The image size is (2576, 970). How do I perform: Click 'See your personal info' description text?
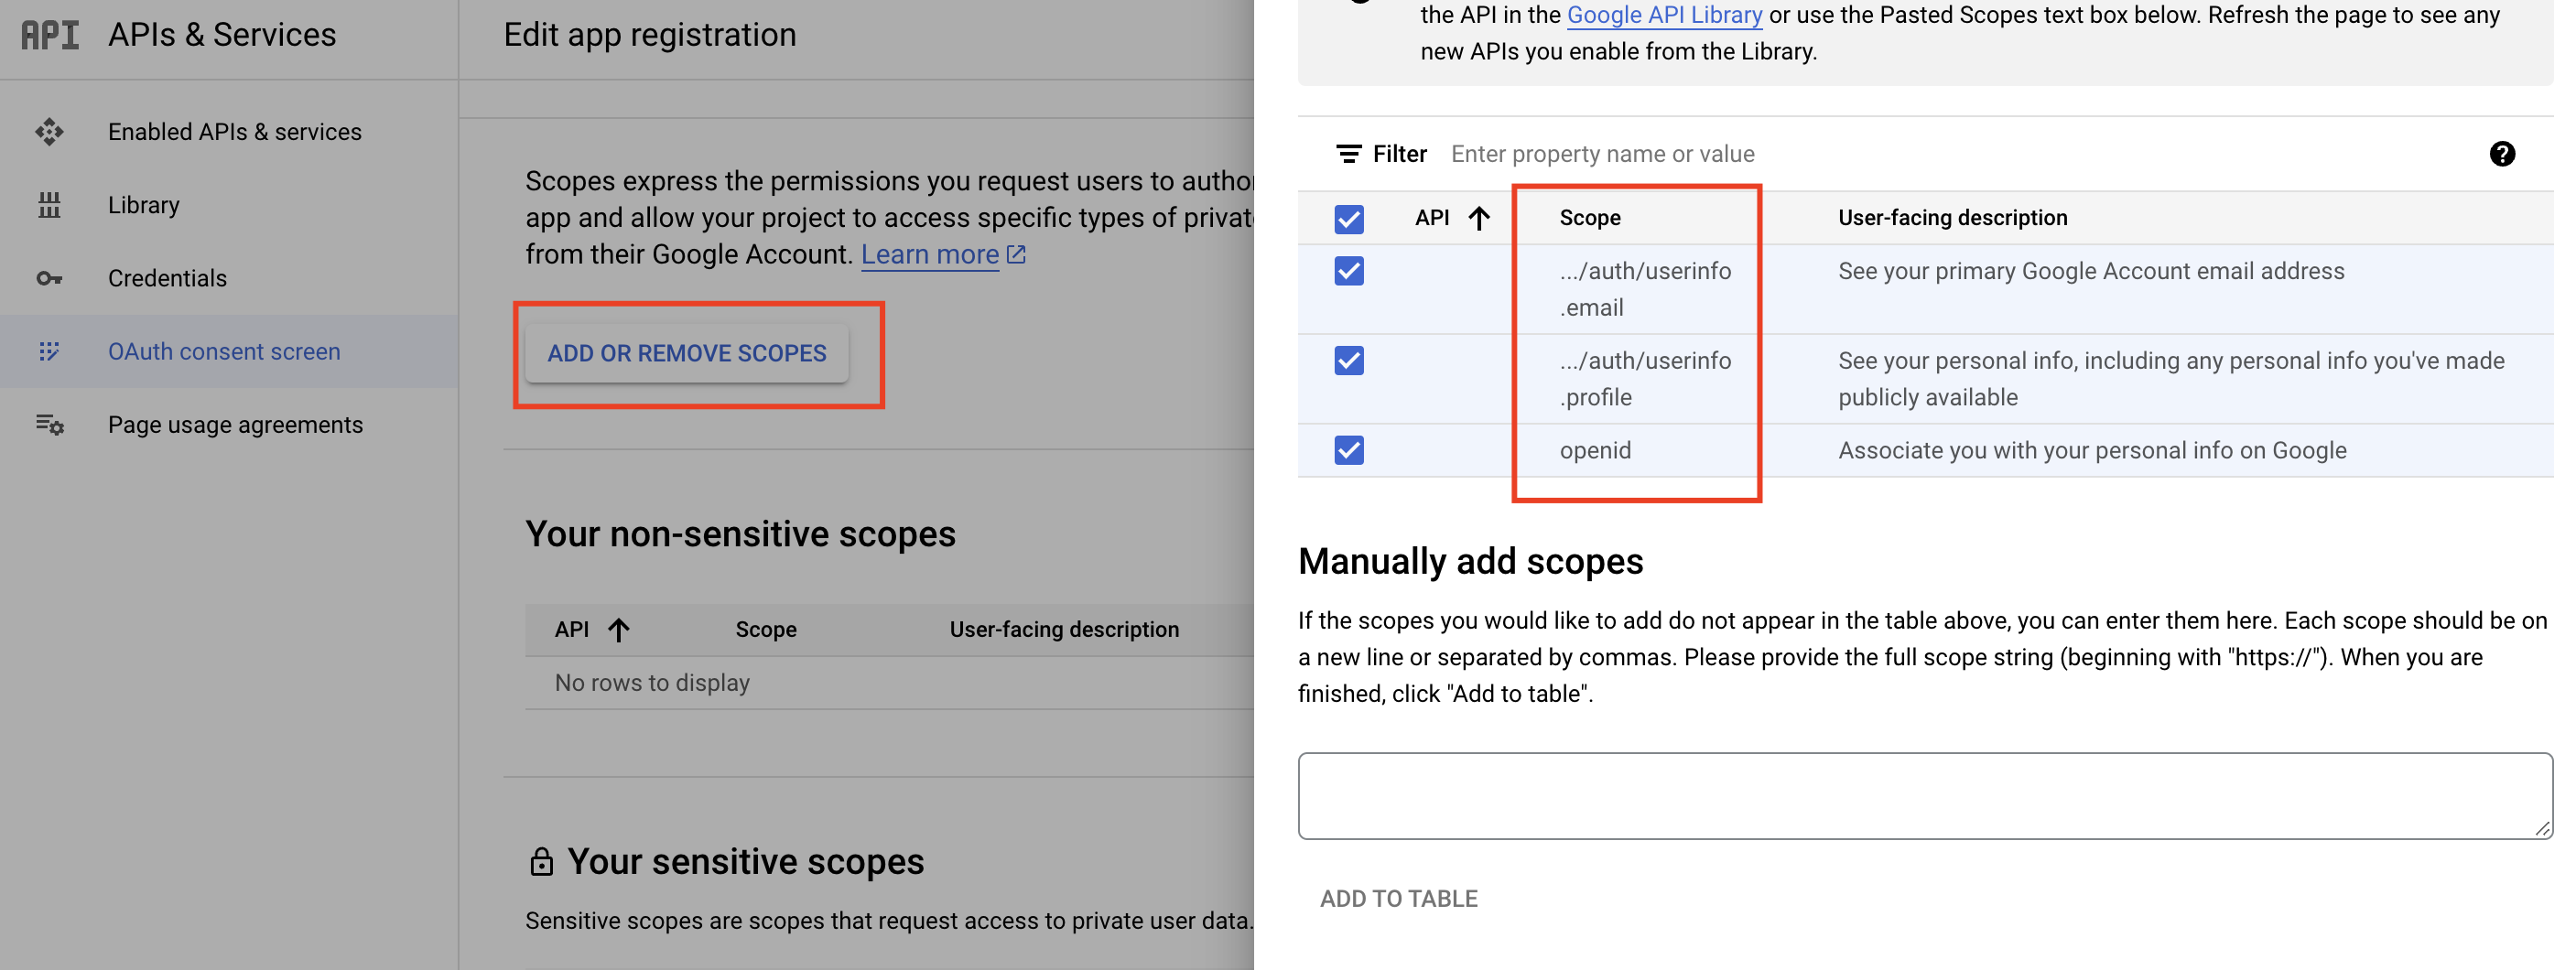pos(2171,379)
